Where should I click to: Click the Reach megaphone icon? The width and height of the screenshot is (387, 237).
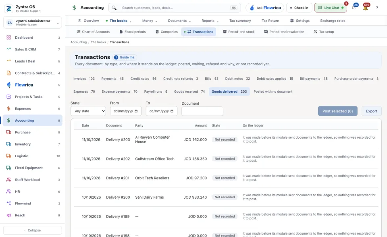click(8, 215)
